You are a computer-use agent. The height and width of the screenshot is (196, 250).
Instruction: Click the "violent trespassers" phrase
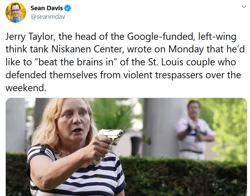(163, 75)
